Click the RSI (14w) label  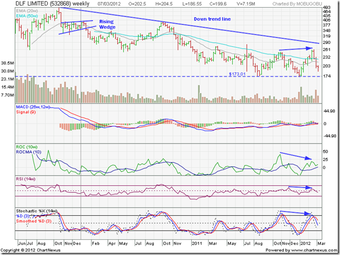pos(26,179)
